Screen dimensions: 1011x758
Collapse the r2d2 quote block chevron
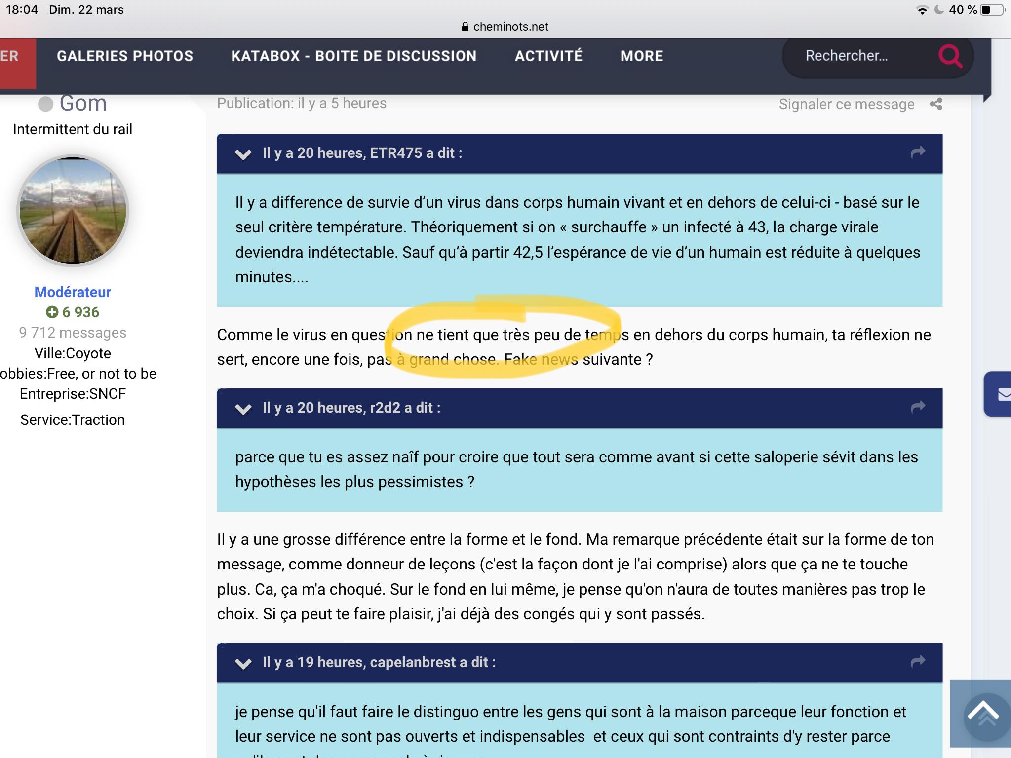tap(243, 409)
